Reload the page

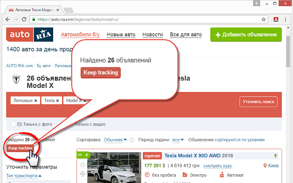point(24,19)
